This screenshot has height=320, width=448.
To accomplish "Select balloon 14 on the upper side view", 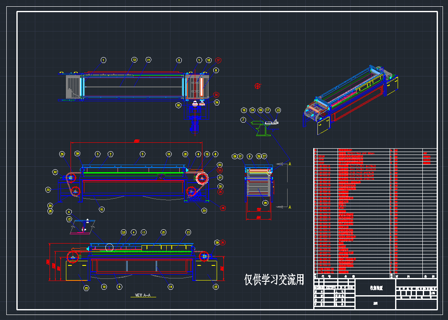I will tap(148, 60).
